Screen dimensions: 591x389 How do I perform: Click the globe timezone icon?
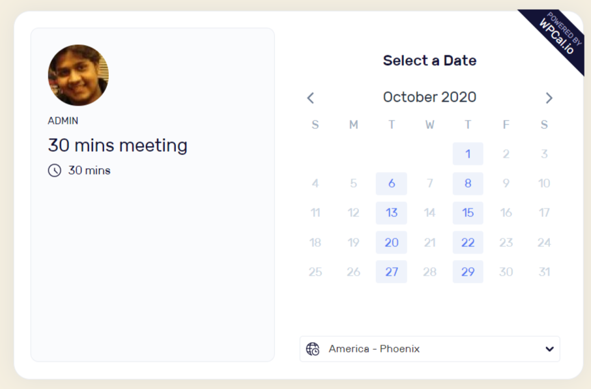[313, 349]
